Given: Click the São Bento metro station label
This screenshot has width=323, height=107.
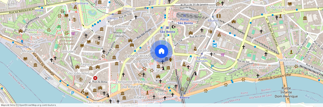Looking at the screenshot, I should tap(167, 32).
